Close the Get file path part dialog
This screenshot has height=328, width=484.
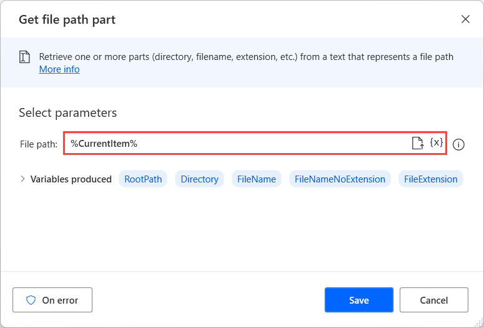(x=465, y=19)
